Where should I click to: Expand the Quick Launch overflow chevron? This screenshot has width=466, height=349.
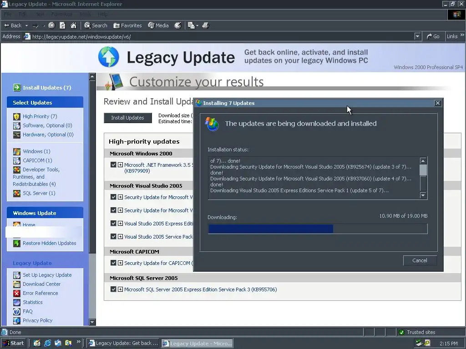point(78,342)
